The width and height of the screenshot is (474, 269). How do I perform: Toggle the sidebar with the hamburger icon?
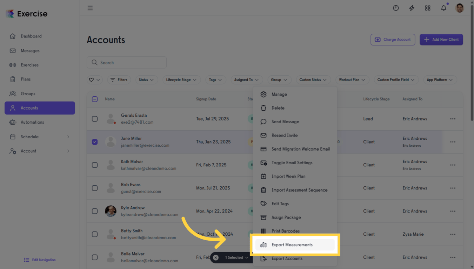tap(90, 8)
